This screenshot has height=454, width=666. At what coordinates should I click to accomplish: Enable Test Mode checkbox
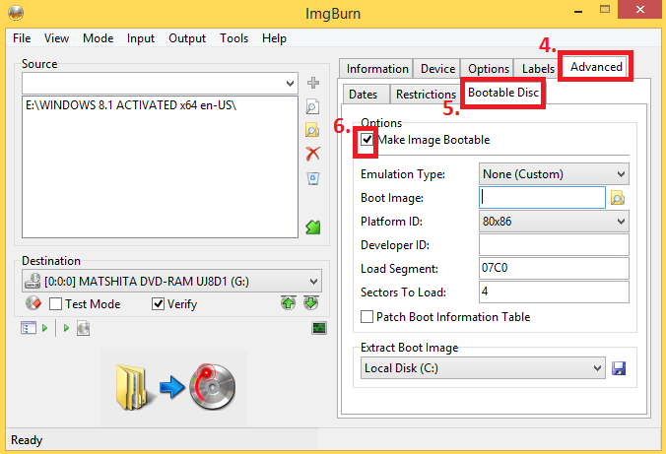55,304
